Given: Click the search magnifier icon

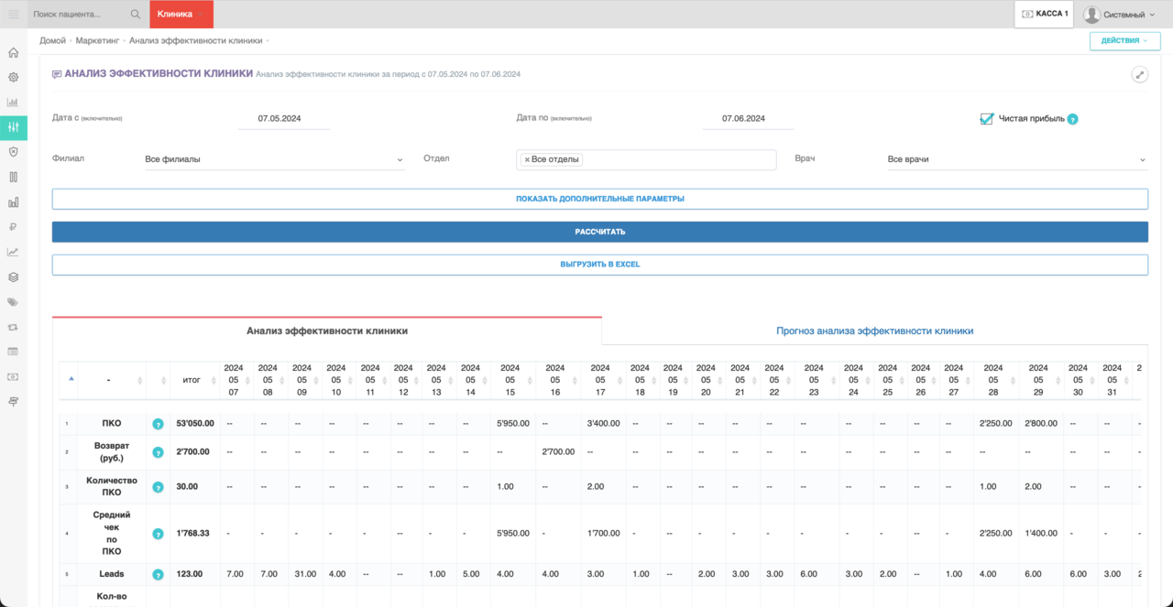Looking at the screenshot, I should pyautogui.click(x=136, y=14).
